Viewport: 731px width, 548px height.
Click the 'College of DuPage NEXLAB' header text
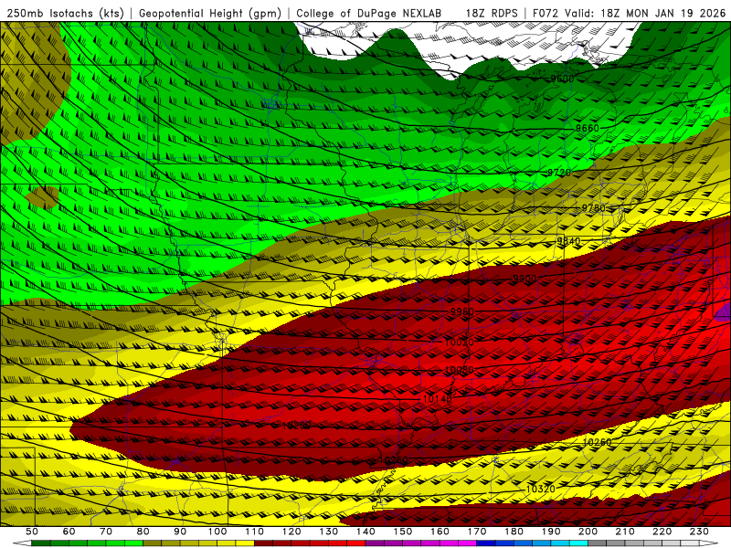tap(368, 14)
